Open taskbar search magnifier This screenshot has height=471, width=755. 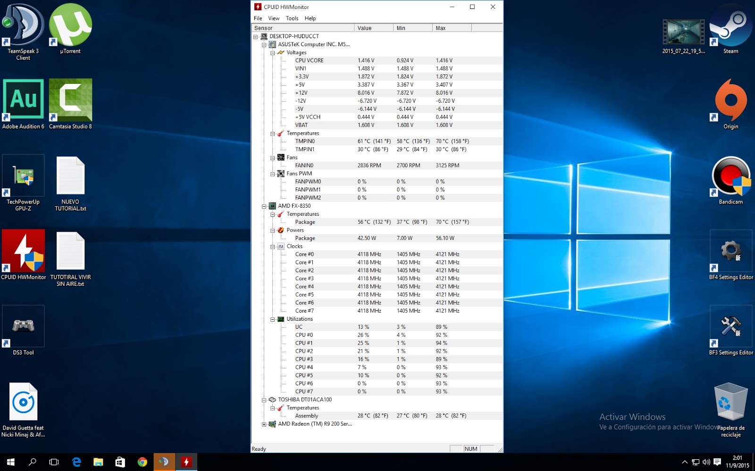tap(32, 462)
